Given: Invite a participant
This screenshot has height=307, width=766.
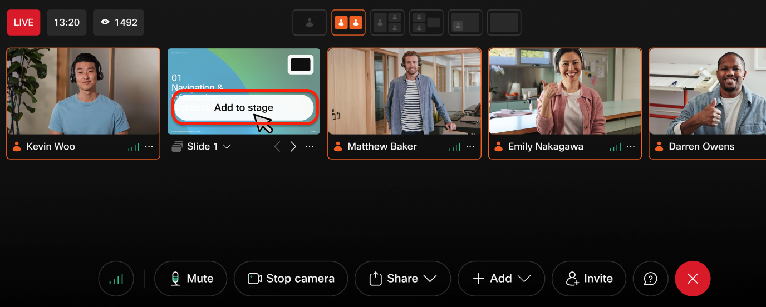Looking at the screenshot, I should [x=589, y=279].
